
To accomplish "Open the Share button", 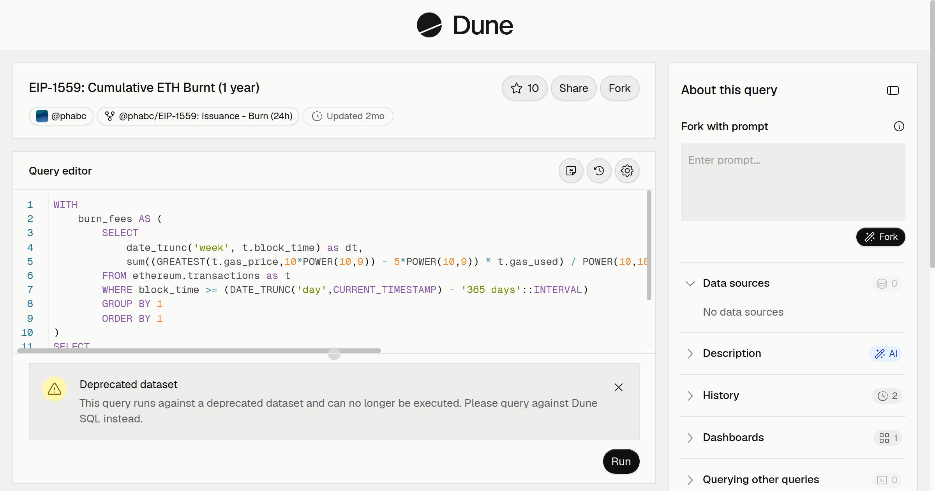I will tap(573, 88).
